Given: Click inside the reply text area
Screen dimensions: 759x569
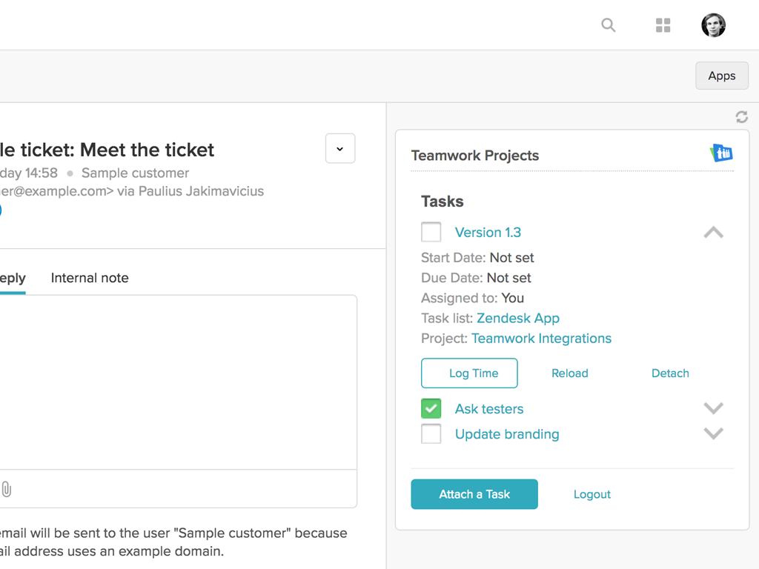Looking at the screenshot, I should pos(178,382).
